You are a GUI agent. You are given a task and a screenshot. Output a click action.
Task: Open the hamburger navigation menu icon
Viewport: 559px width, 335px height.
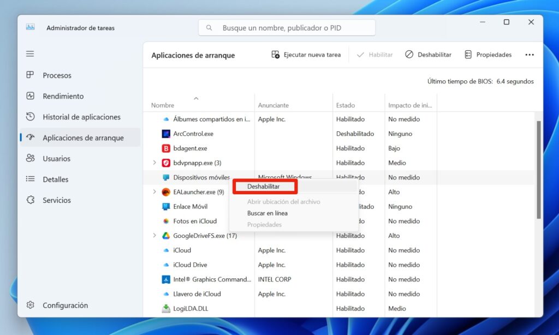[30, 54]
